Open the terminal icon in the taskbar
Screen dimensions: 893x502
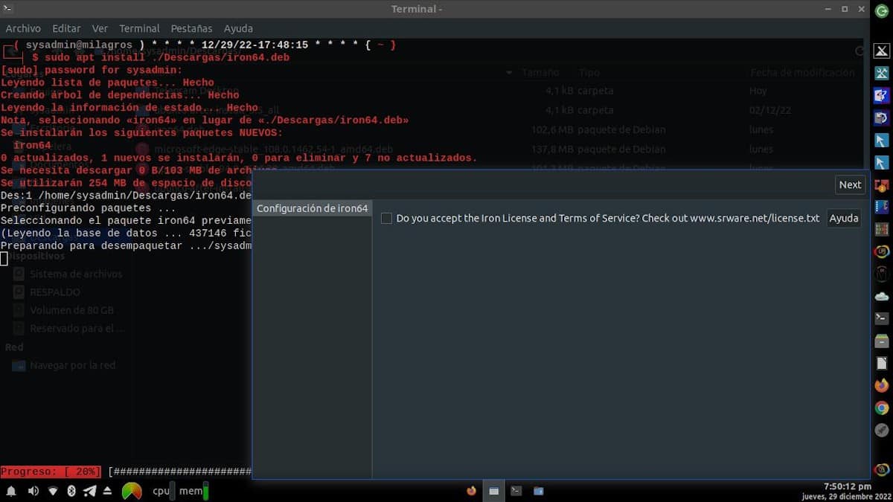pos(516,491)
